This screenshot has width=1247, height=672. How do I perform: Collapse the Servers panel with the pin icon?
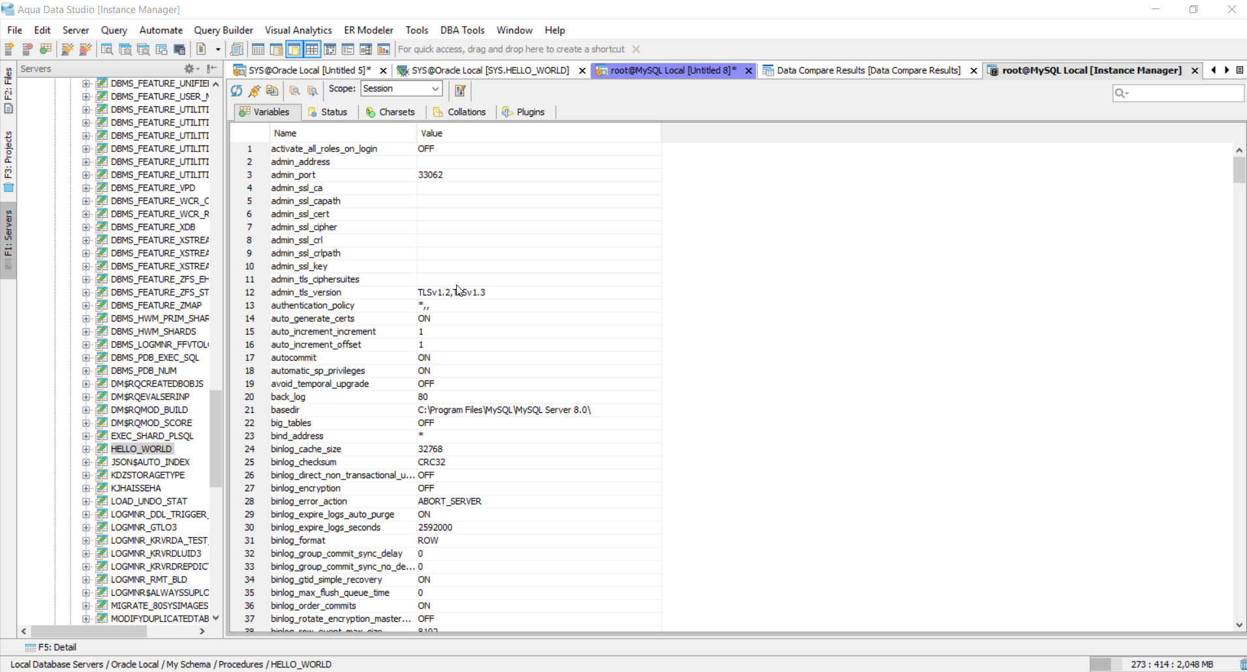212,69
